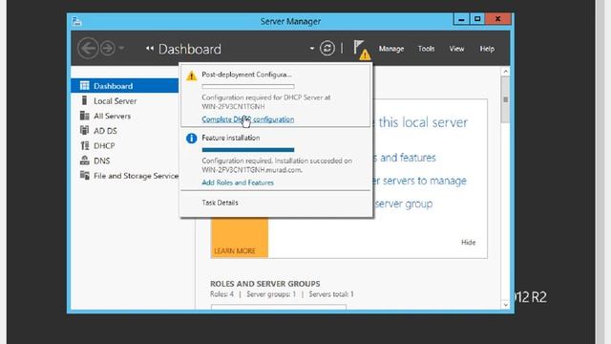The height and width of the screenshot is (344, 611).
Task: Click the Feature installation title text
Action: [x=231, y=138]
